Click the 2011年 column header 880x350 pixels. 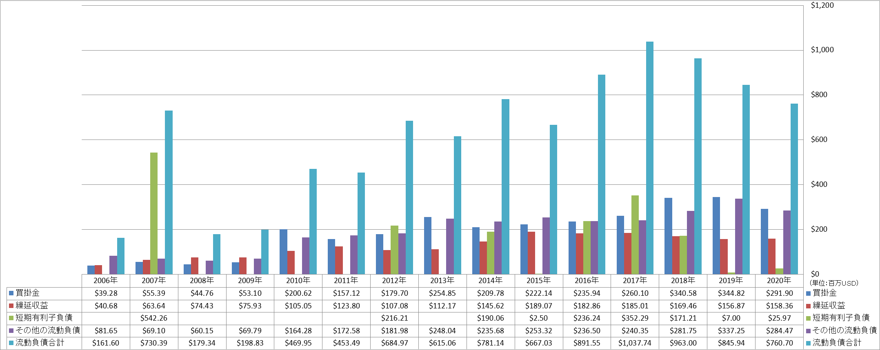[346, 280]
